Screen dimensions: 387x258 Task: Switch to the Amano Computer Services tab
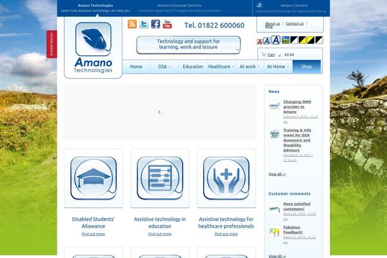tap(179, 8)
